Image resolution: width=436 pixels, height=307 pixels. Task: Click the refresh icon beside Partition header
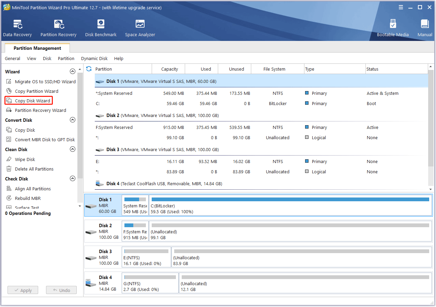(x=89, y=69)
